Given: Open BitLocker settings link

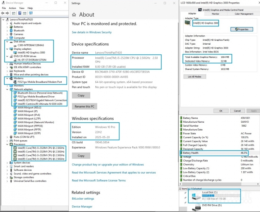Looking at the screenshot, I should coord(83,198).
